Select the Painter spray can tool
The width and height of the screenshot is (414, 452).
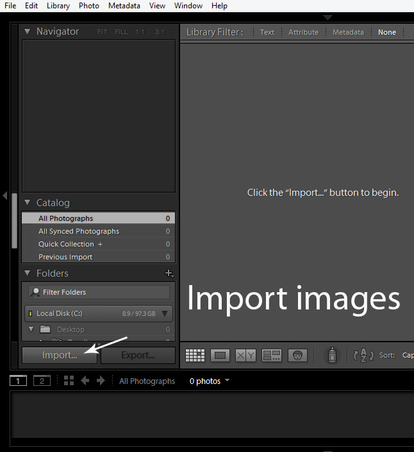(x=332, y=354)
